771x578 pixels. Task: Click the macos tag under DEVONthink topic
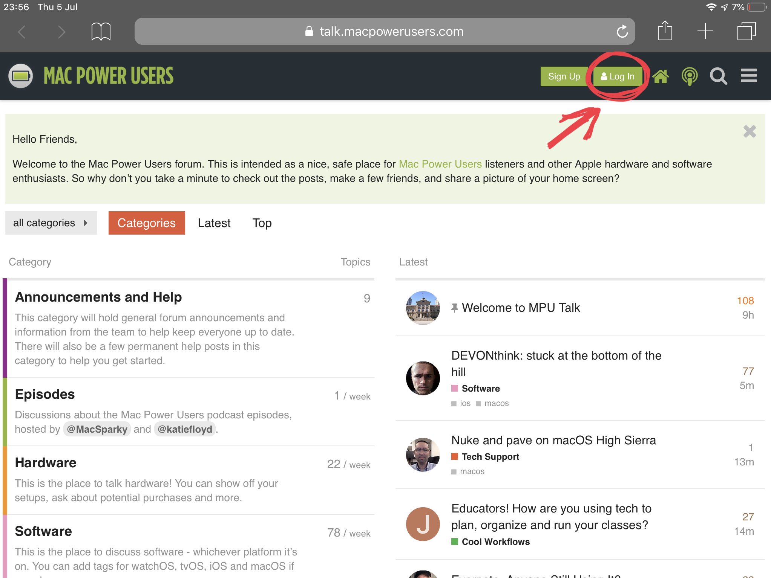click(x=492, y=403)
